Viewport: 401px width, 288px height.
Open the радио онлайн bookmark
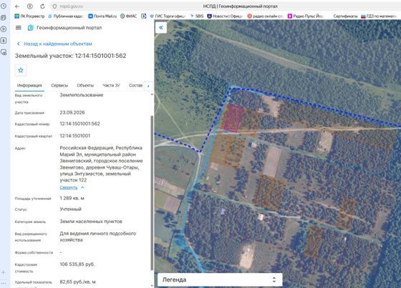(265, 16)
